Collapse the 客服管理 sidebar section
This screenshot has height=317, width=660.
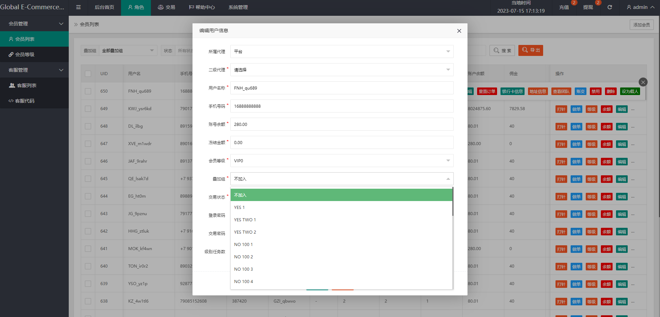34,70
